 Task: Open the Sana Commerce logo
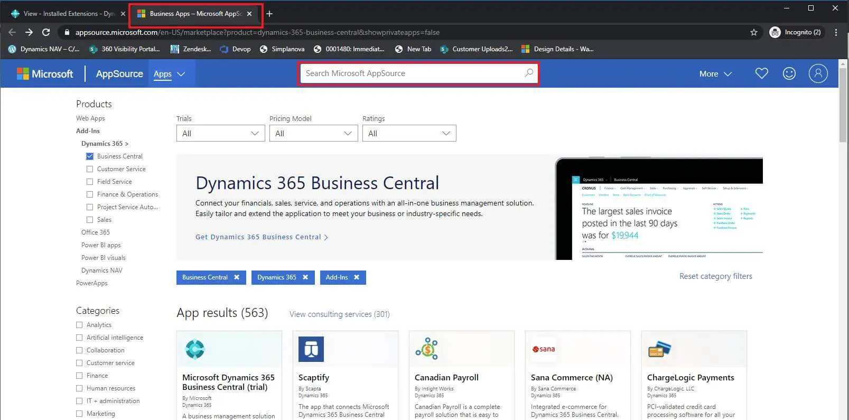[x=544, y=349]
